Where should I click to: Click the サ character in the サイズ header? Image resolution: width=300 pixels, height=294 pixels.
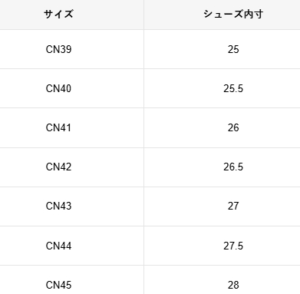click(x=48, y=14)
